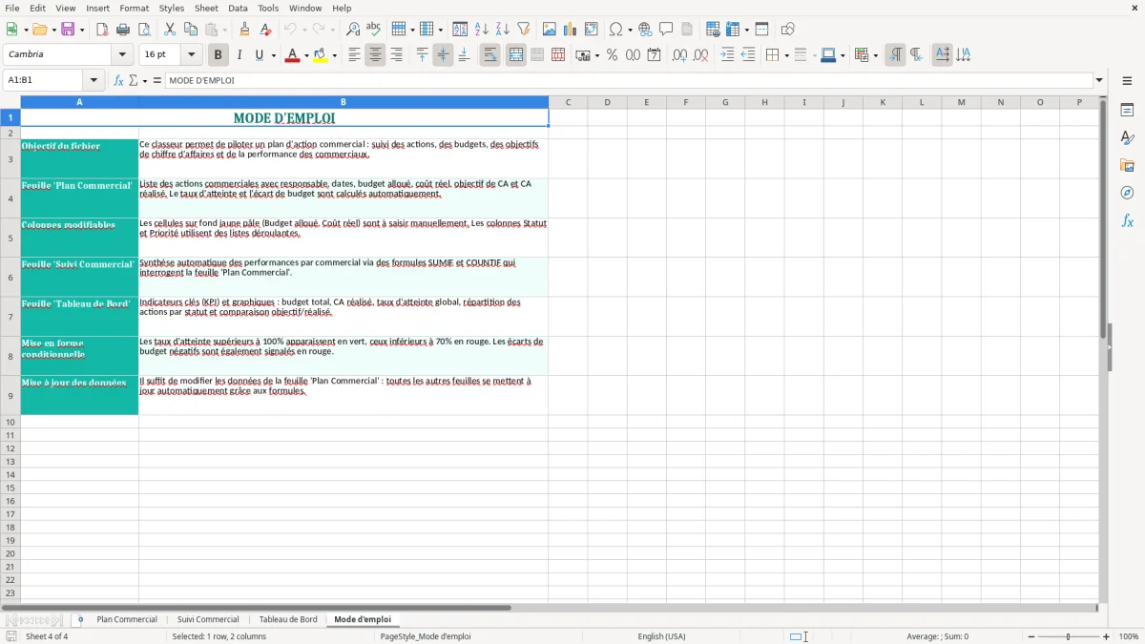Open the Styles menu
This screenshot has height=644, width=1145.
click(x=172, y=8)
